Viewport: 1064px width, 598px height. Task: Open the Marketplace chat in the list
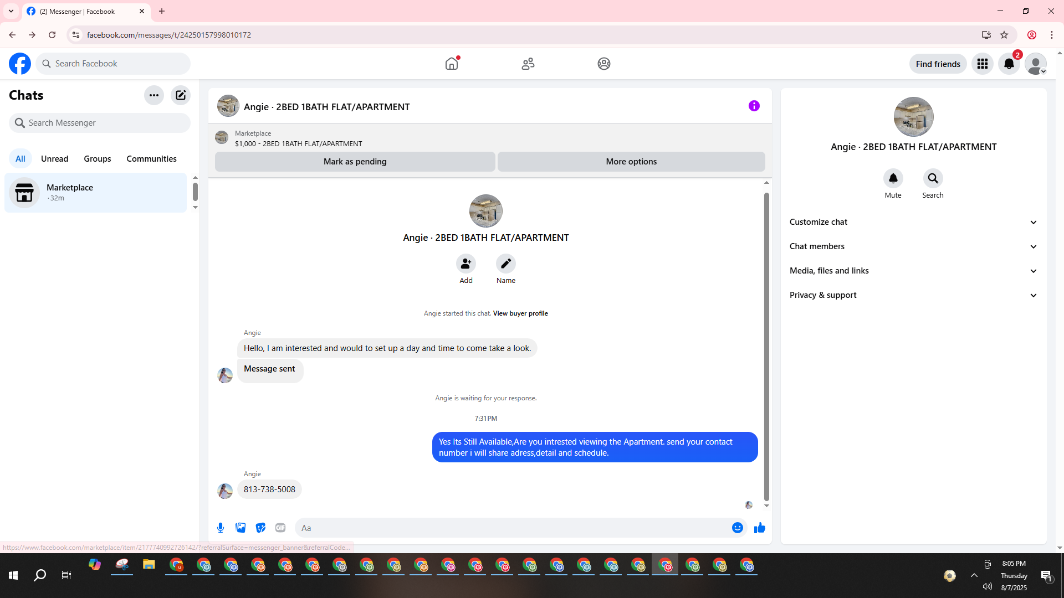tap(96, 193)
